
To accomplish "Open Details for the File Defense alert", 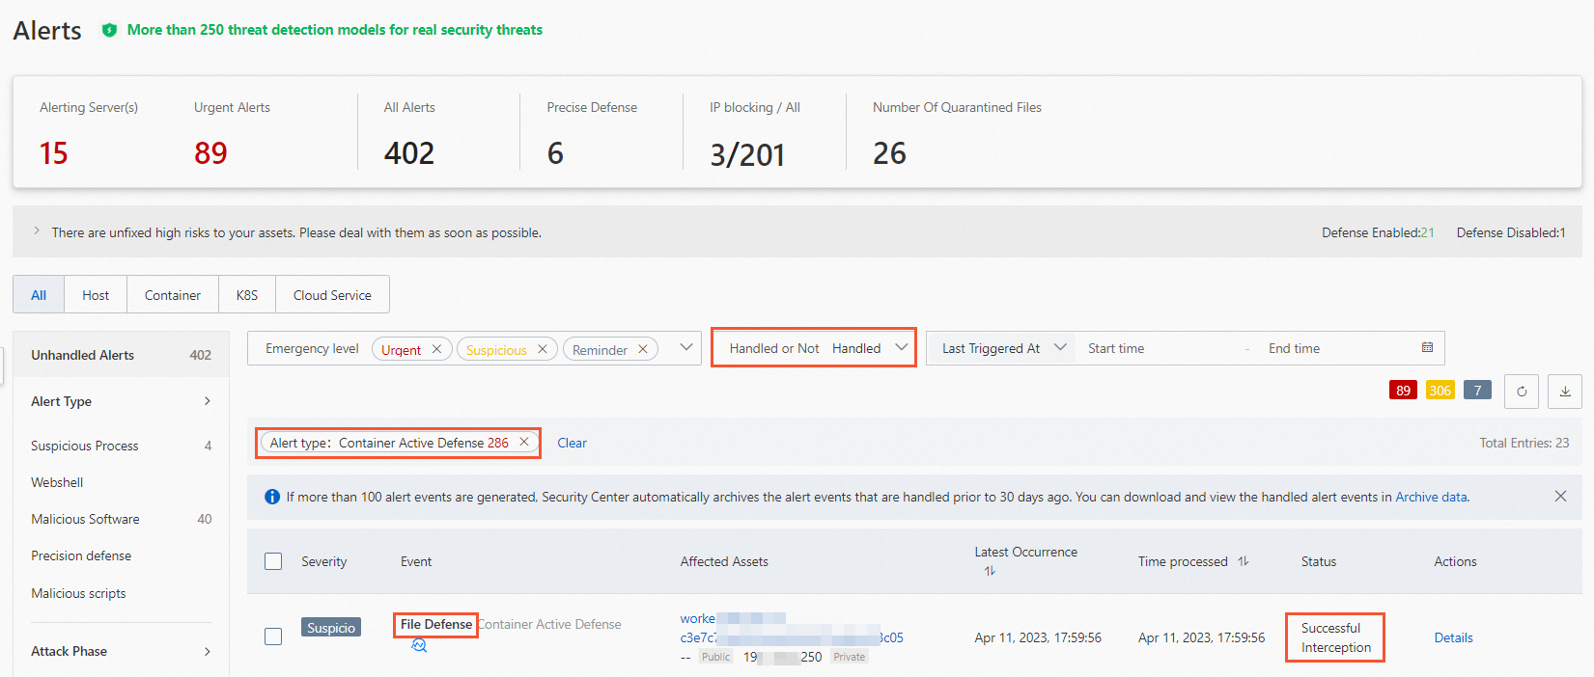I will 1453,637.
